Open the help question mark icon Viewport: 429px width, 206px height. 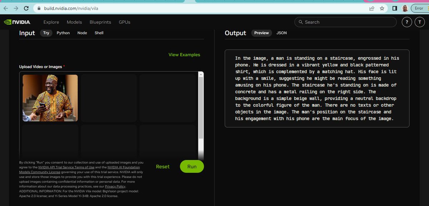pyautogui.click(x=407, y=22)
